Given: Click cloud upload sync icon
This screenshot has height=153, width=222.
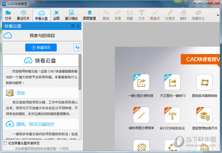Looking at the screenshot, I should coord(10,124).
